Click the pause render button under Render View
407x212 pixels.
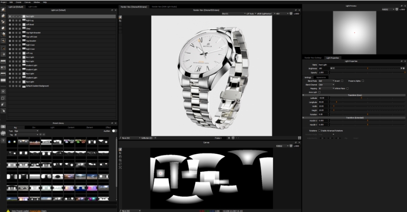point(229,138)
